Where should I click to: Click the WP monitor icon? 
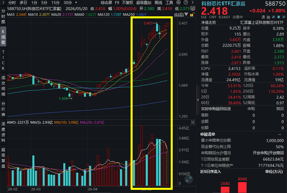click(x=193, y=8)
